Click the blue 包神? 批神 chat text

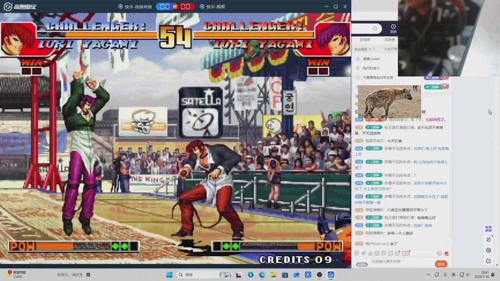point(423,225)
